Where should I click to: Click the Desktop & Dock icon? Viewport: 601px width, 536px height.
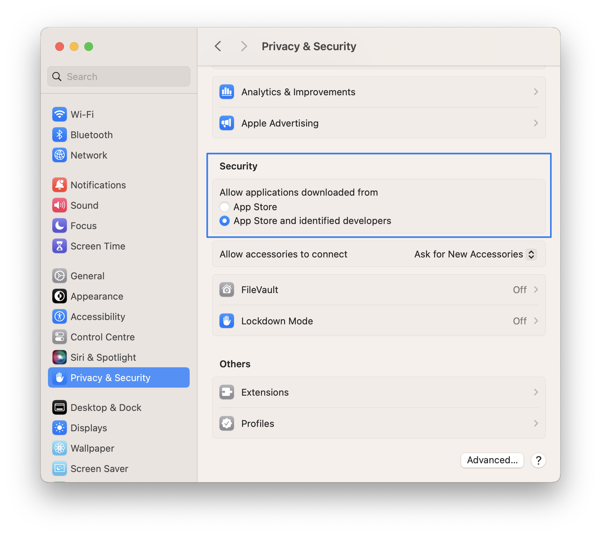(x=60, y=407)
